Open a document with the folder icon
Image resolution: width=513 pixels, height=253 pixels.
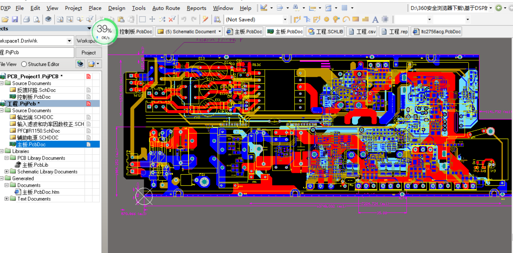pos(5,19)
